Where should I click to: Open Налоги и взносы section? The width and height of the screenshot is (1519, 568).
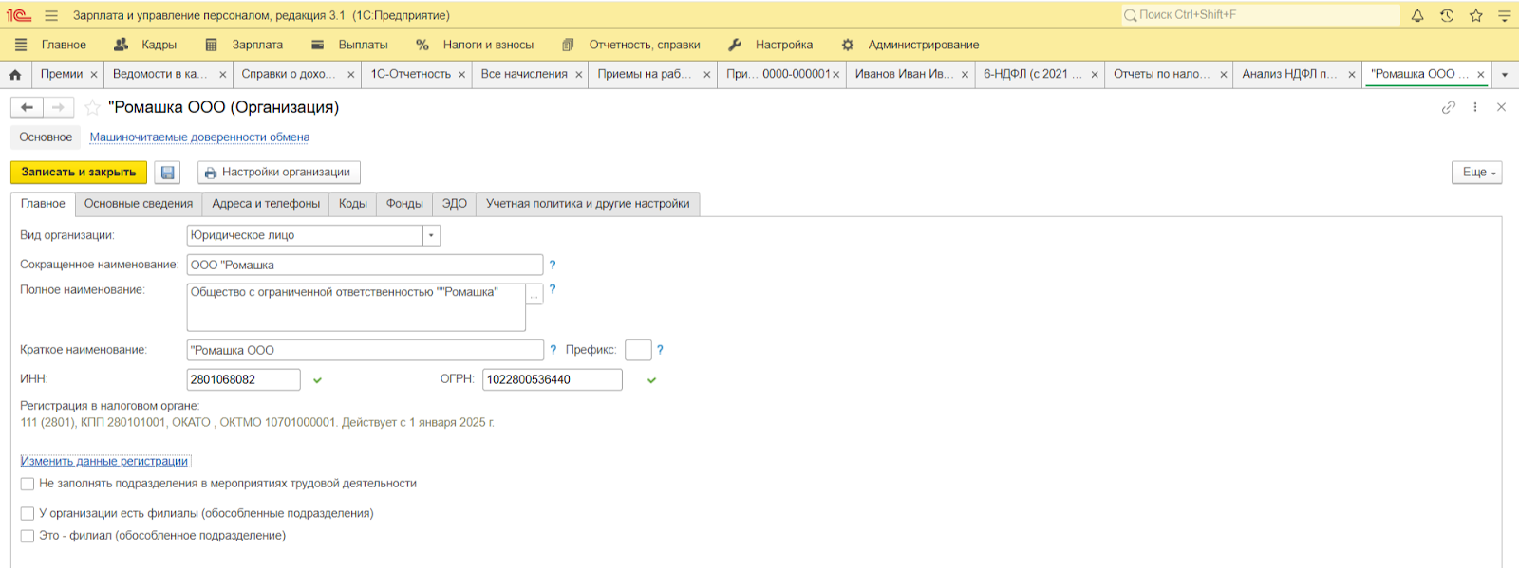click(x=475, y=45)
